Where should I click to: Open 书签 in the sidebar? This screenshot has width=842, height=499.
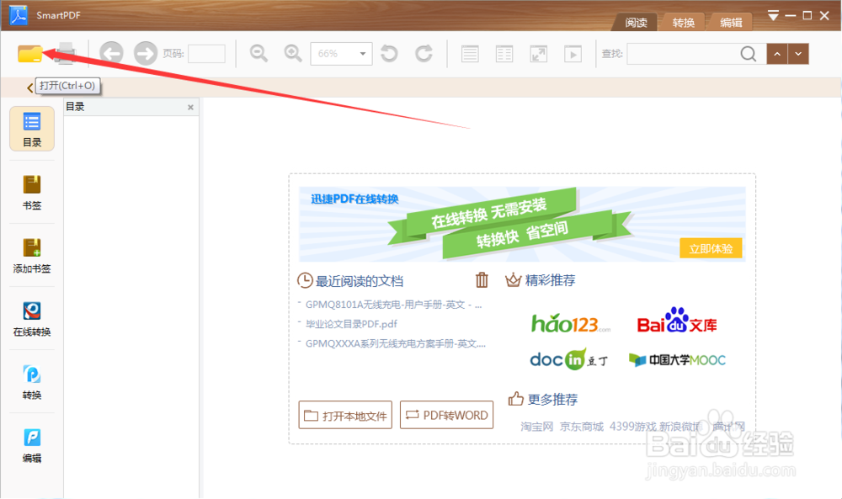[x=32, y=192]
